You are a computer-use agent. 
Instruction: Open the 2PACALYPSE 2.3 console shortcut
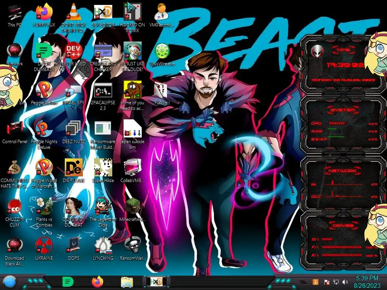pos(103,96)
